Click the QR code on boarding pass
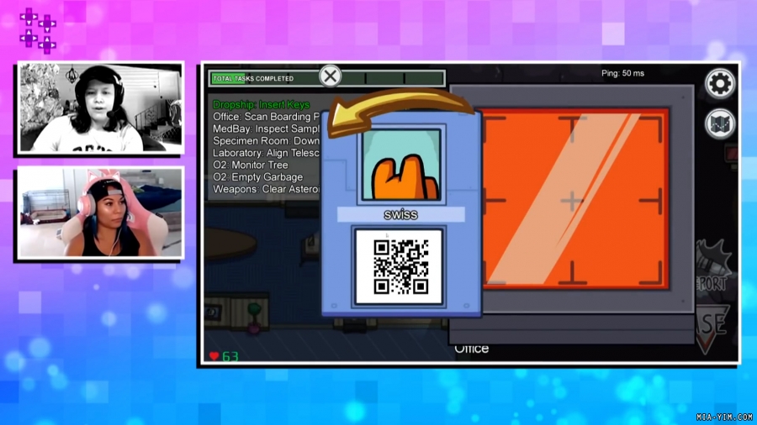 tap(400, 267)
